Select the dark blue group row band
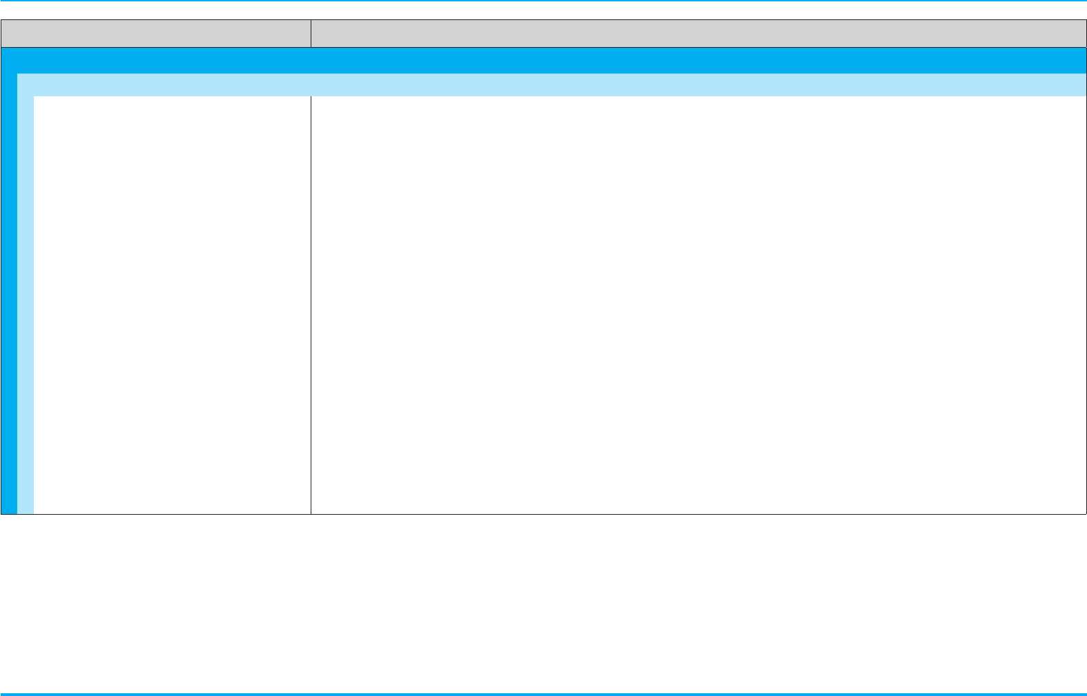This screenshot has height=696, width=1087. pyautogui.click(x=543, y=60)
